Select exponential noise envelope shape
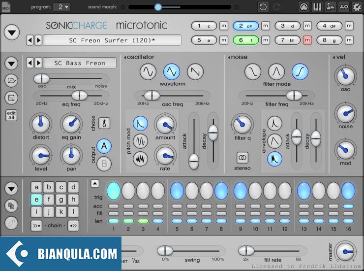 [x=274, y=123]
